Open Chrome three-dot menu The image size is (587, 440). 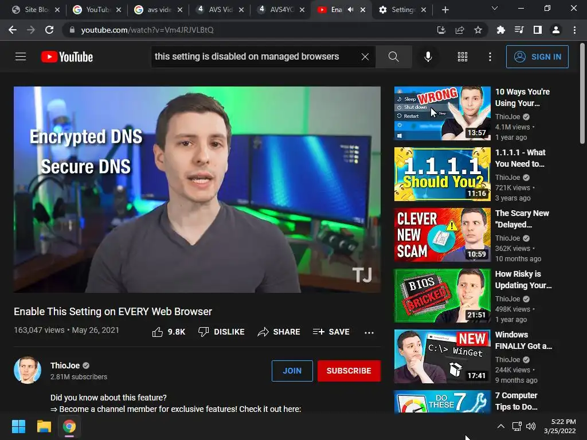574,30
